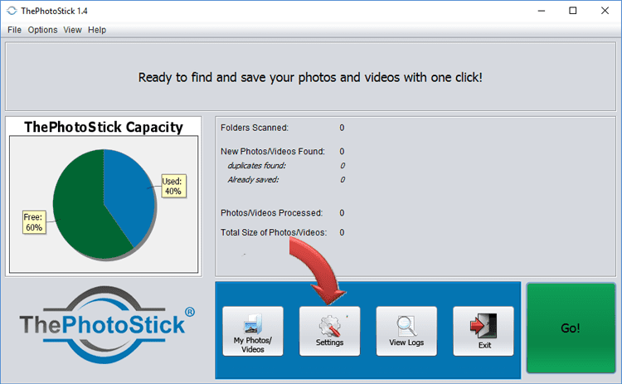Open the Settings gear button
The height and width of the screenshot is (384, 622).
pyautogui.click(x=329, y=331)
